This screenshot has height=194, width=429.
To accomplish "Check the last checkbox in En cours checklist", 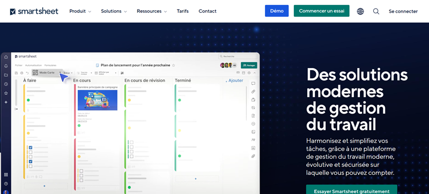I will (82, 181).
